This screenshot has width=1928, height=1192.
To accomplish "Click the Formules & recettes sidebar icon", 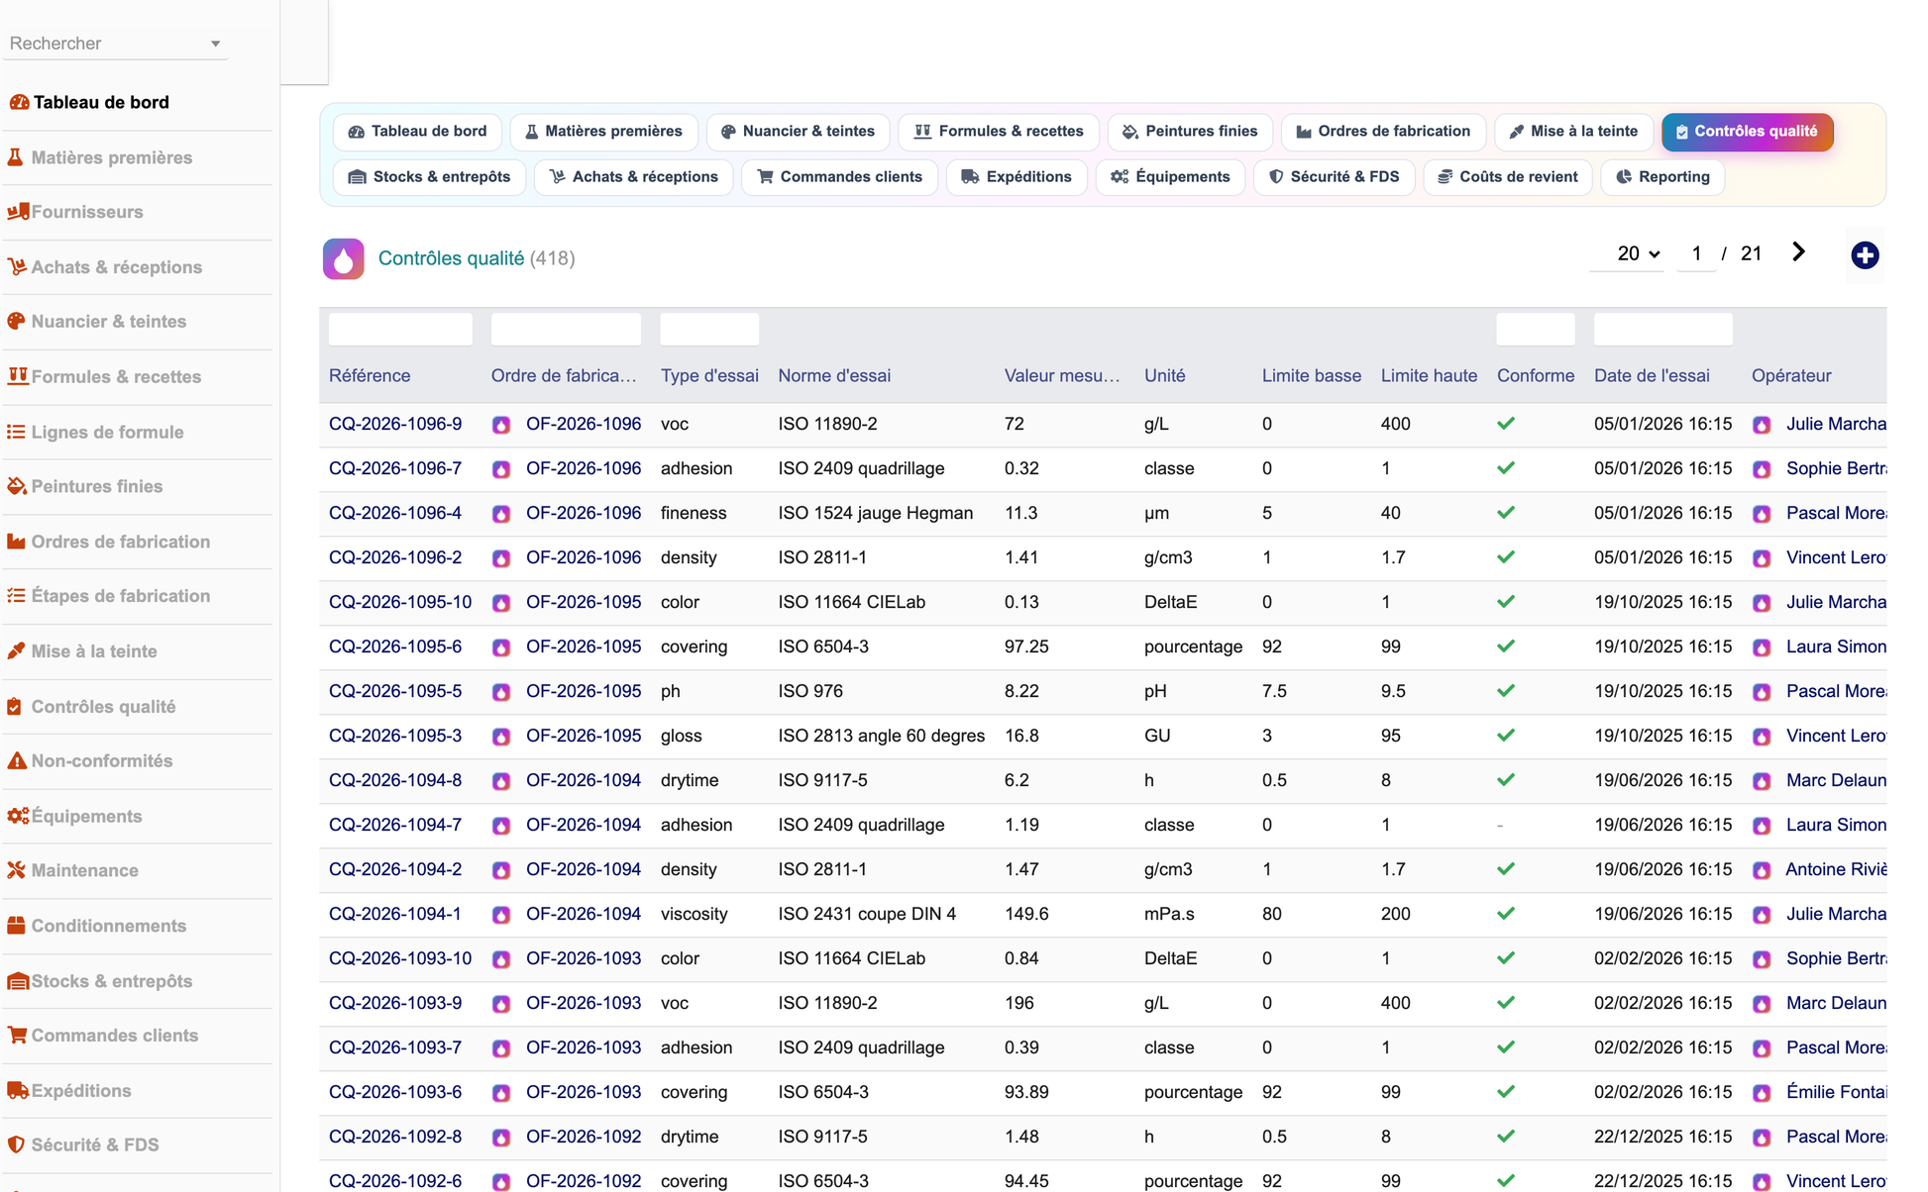I will 18,376.
